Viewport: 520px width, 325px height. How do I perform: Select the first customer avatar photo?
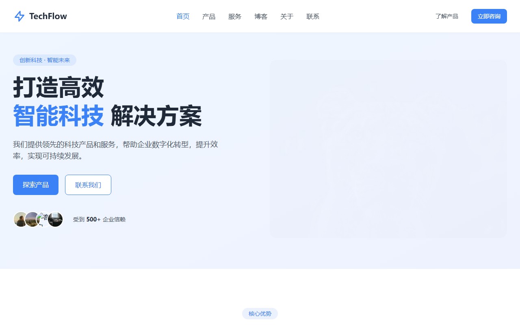20,219
